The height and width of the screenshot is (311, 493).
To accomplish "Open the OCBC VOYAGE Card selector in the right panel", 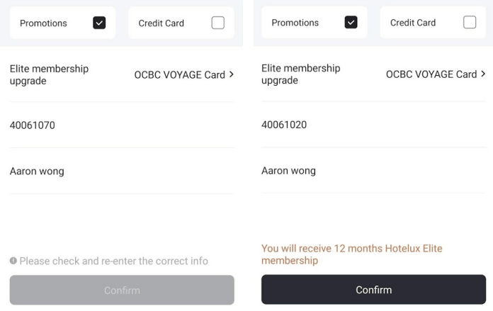I will (x=431, y=74).
